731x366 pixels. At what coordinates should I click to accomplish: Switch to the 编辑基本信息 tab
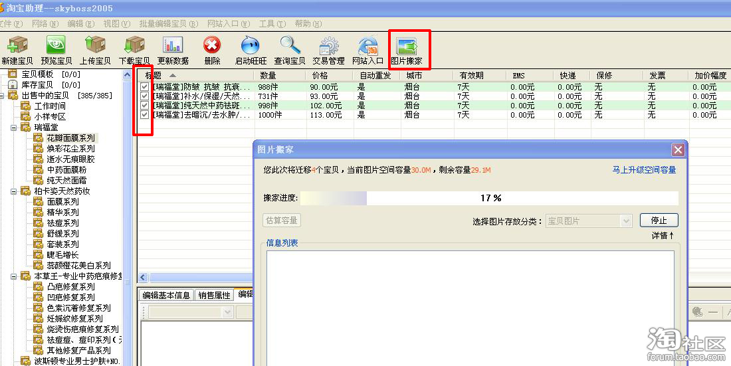pos(166,295)
